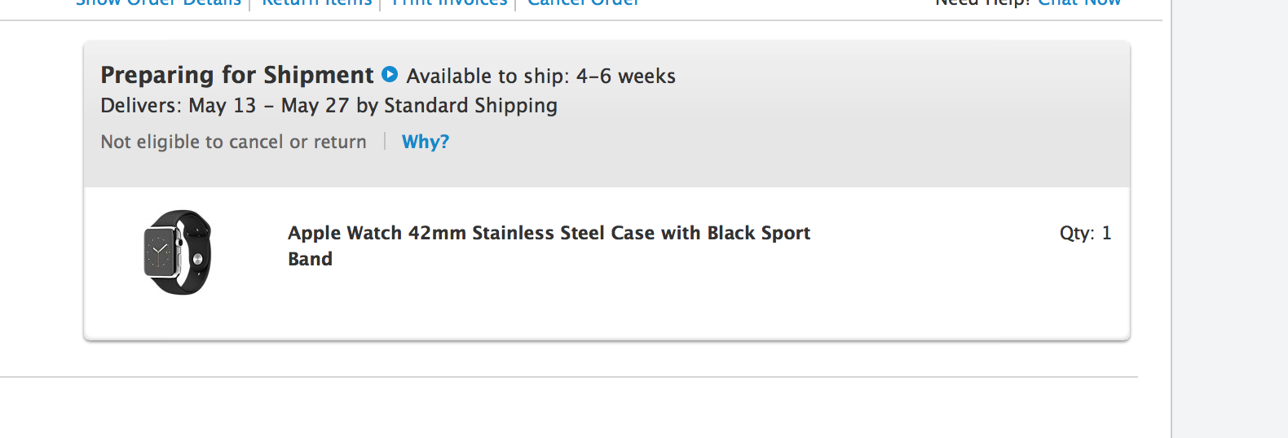Select the Print Invoices link
The image size is (1288, 438).
pos(449,2)
